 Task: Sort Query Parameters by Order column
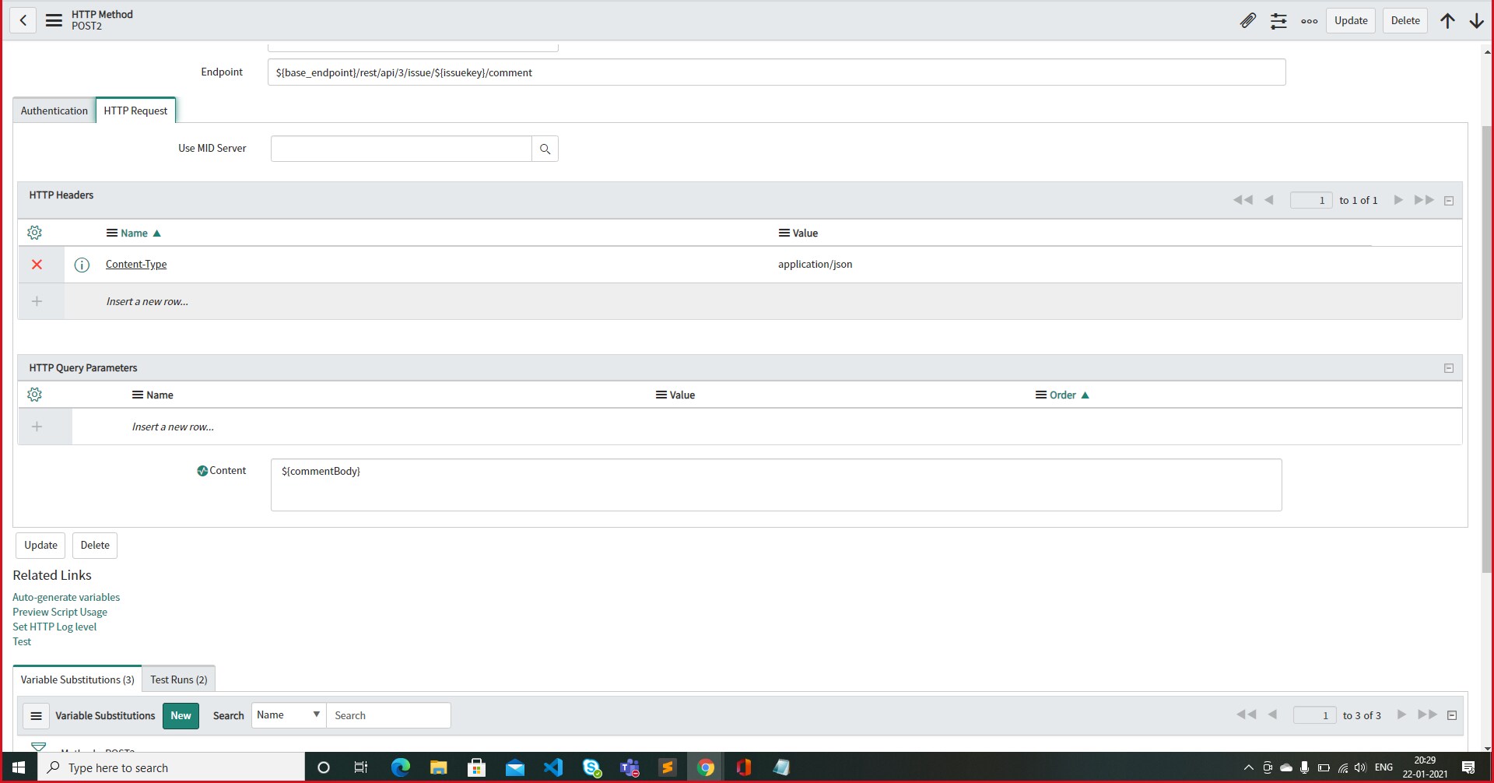pos(1063,395)
